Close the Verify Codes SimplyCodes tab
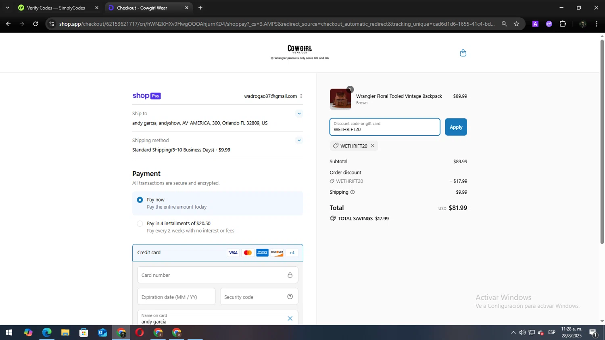 tap(97, 8)
